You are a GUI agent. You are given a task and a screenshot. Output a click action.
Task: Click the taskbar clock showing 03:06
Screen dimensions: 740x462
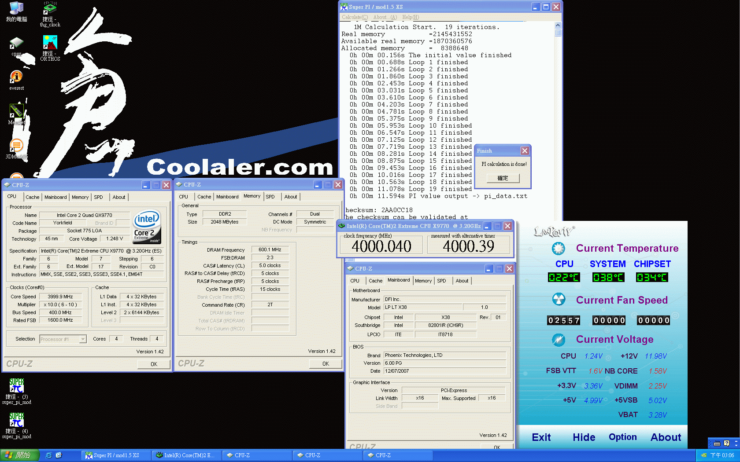(x=722, y=455)
